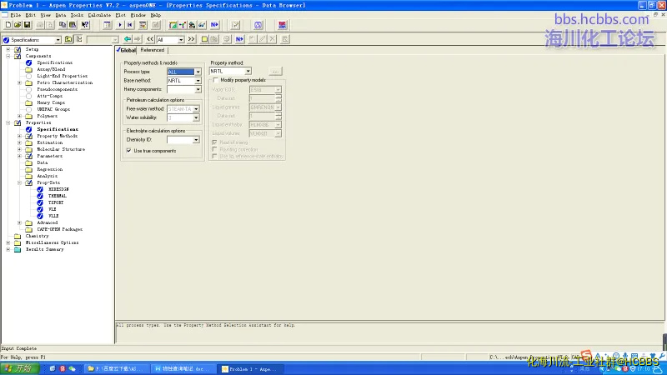
Task: Click the Copy toolbar icon
Action: (63, 25)
